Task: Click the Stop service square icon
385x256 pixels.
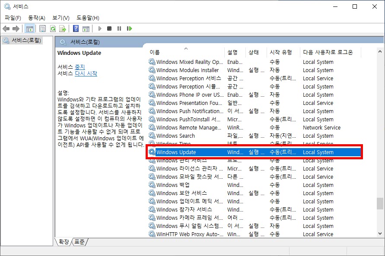Action: pyautogui.click(x=109, y=28)
